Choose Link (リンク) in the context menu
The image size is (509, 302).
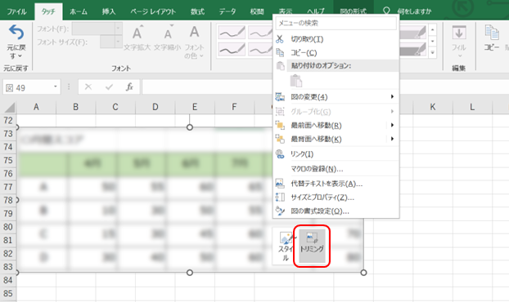point(336,154)
